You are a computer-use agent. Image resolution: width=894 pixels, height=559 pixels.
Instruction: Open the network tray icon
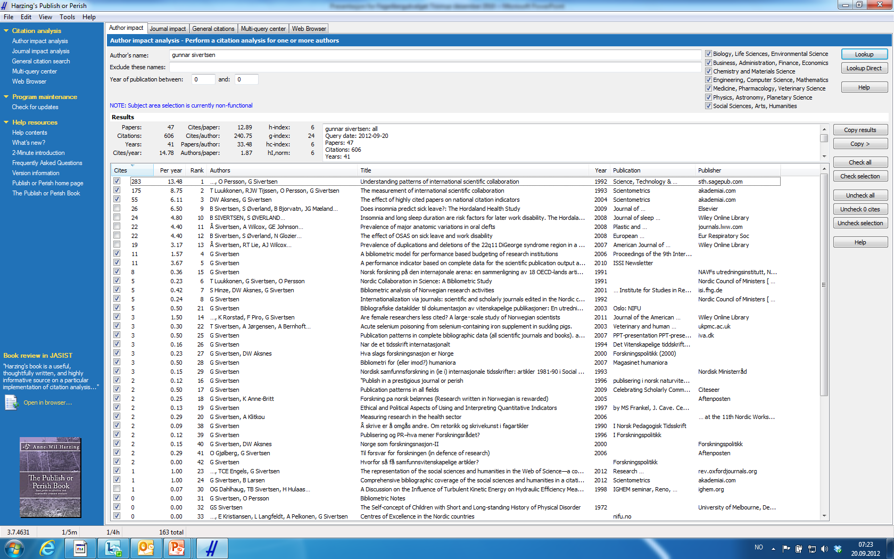(x=812, y=548)
